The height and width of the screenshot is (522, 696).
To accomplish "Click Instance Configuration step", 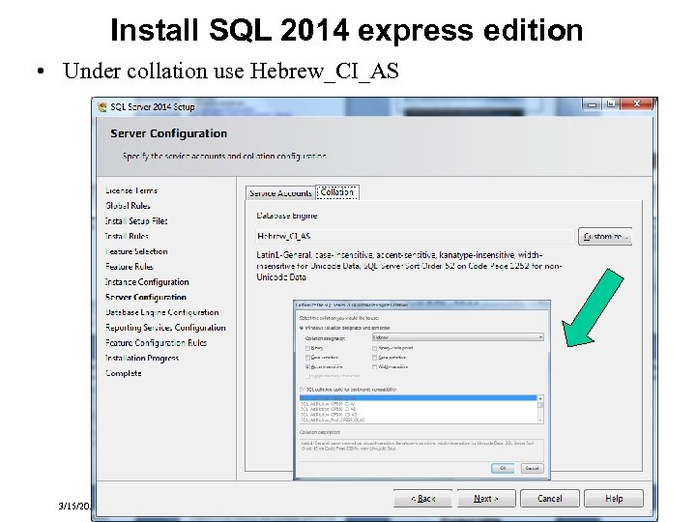I will click(x=147, y=282).
